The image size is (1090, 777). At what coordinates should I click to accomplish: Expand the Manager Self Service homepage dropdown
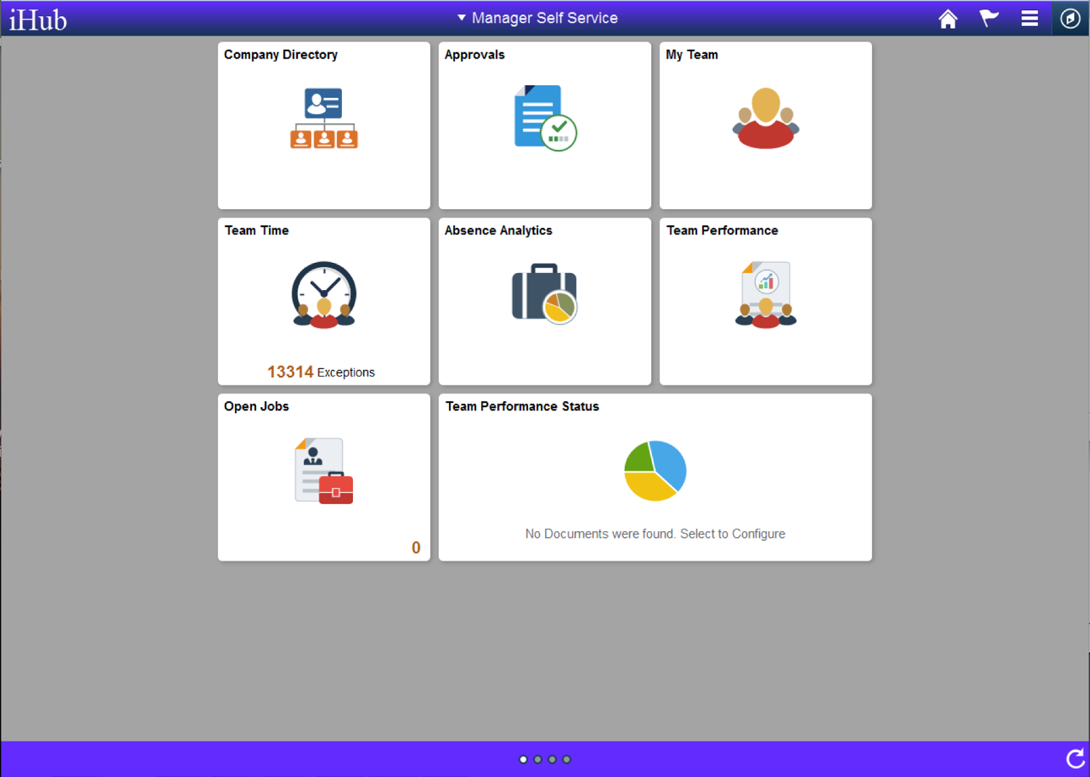pos(461,18)
